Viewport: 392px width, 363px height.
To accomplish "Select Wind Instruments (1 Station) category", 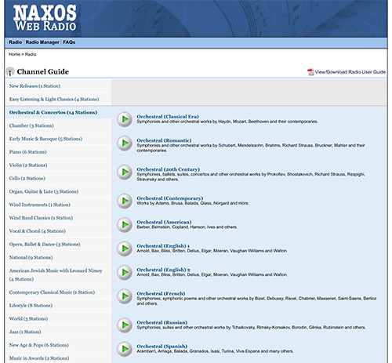I will pyautogui.click(x=40, y=205).
